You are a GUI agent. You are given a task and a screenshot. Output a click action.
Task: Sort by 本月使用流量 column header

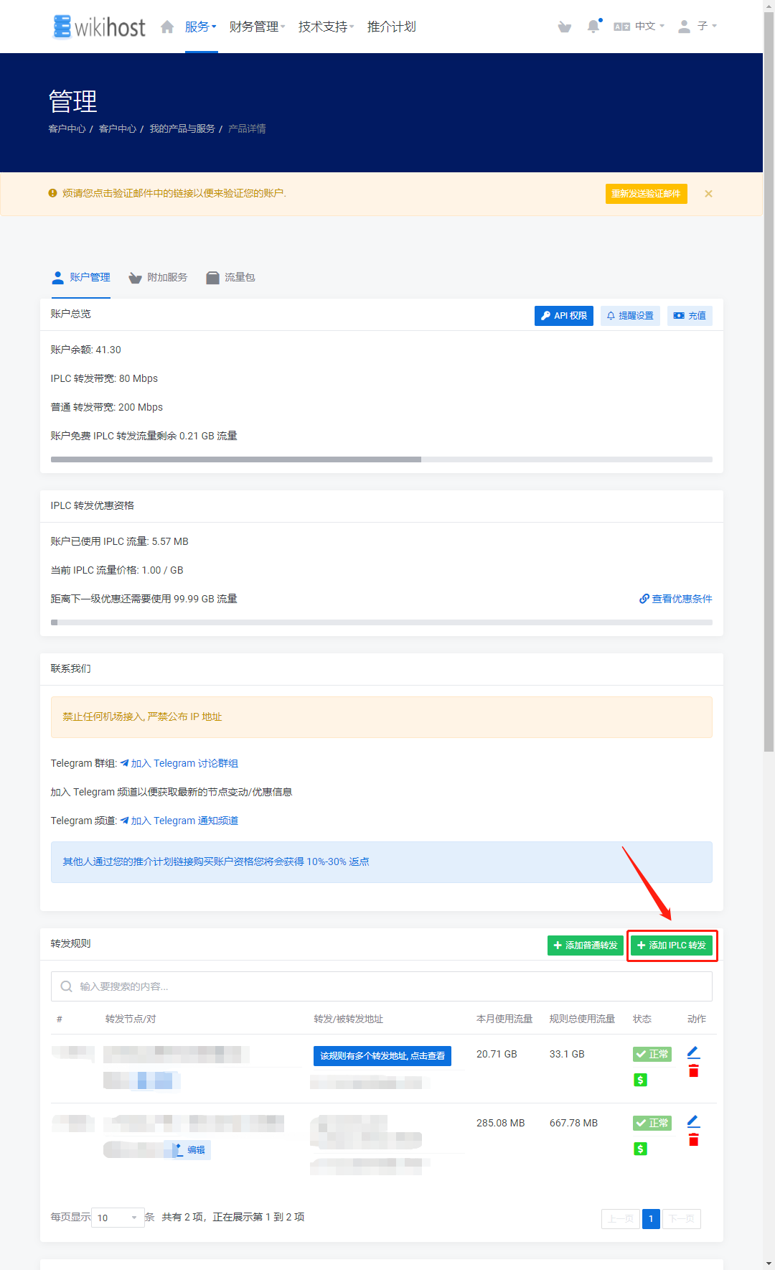coord(504,1019)
